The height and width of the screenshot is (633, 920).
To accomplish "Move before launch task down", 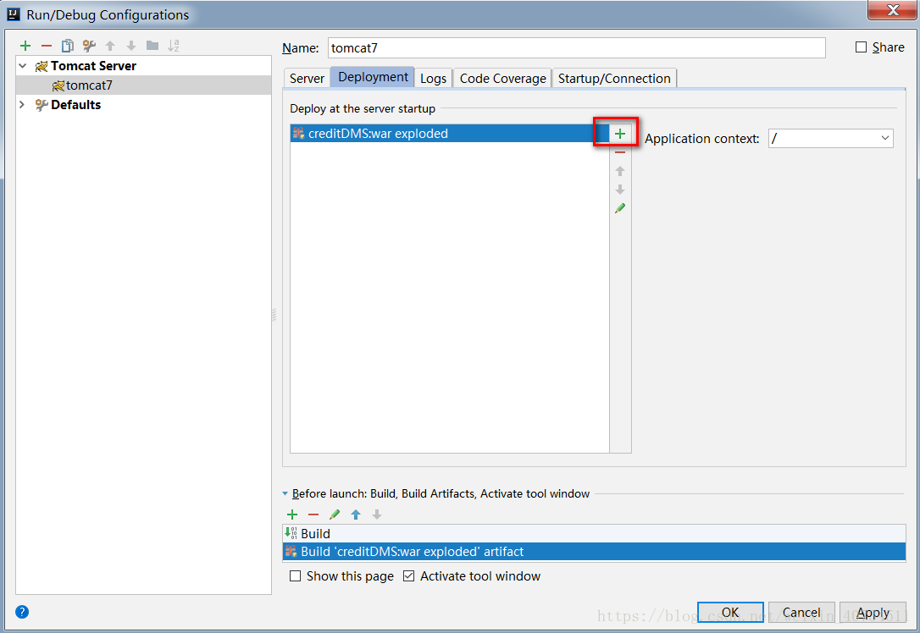I will (x=377, y=515).
